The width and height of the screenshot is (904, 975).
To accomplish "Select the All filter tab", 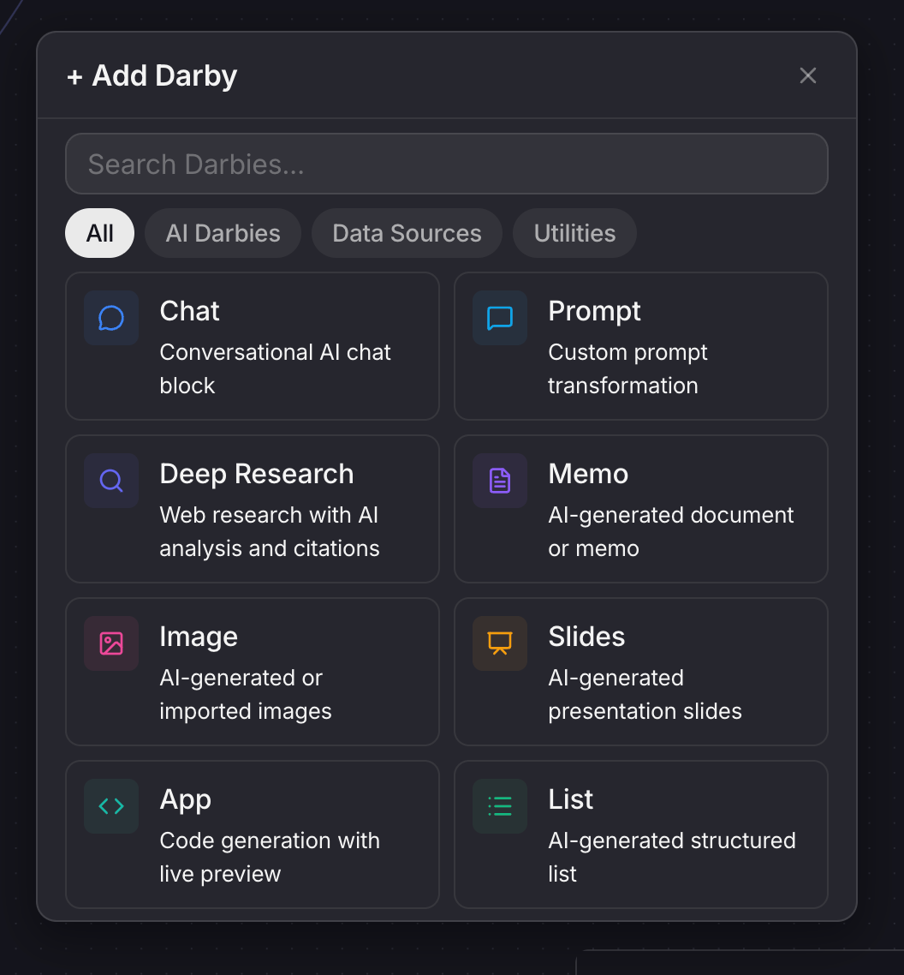I will coord(100,233).
